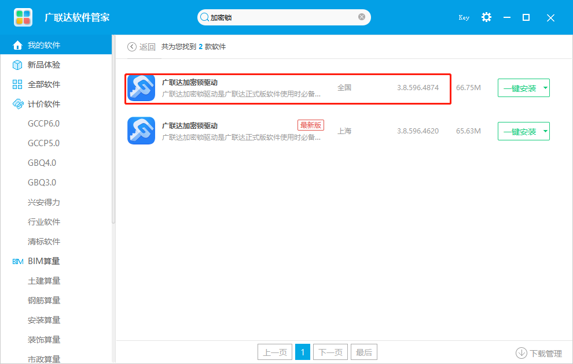Go back with the 返回 arrow icon
The image size is (573, 364).
pyautogui.click(x=131, y=47)
